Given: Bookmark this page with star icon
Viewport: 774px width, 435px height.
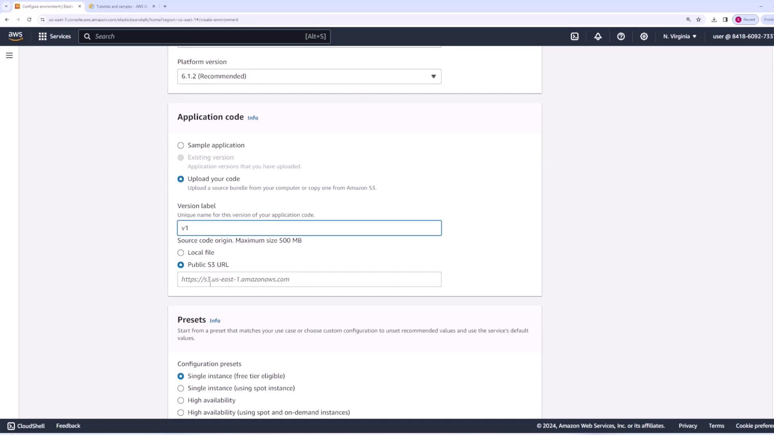Looking at the screenshot, I should [x=699, y=19].
